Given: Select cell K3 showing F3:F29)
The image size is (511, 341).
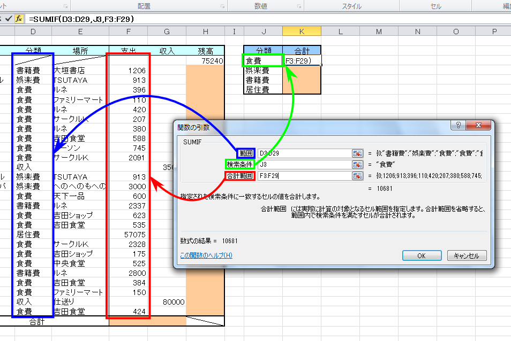Looking at the screenshot, I should [302, 61].
